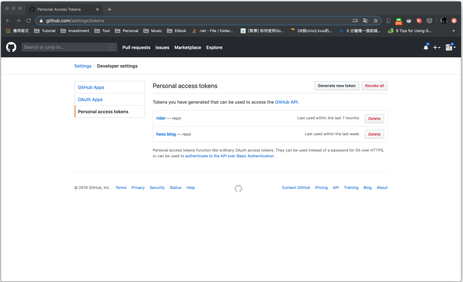The height and width of the screenshot is (282, 463).
Task: Open the Ebbok bookmark folder
Action: coord(176,31)
